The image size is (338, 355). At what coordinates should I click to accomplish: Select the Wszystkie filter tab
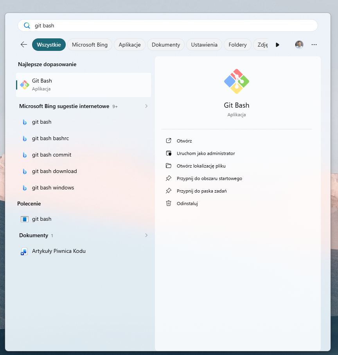pos(49,45)
